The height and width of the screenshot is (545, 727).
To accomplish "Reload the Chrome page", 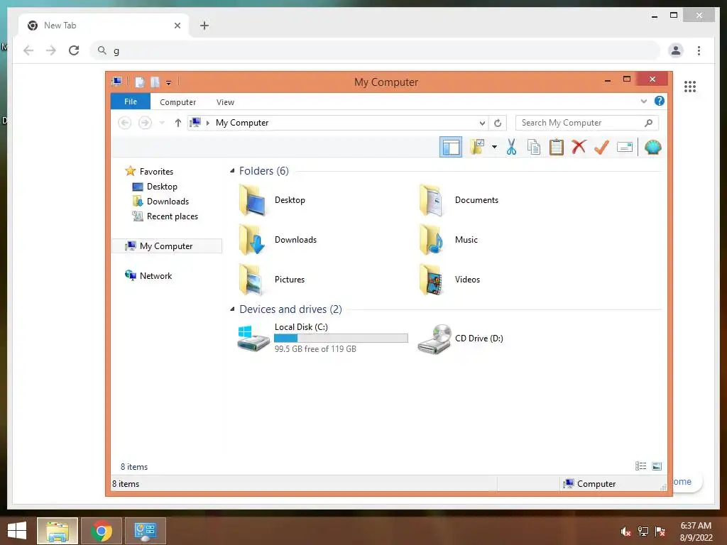I will click(74, 50).
